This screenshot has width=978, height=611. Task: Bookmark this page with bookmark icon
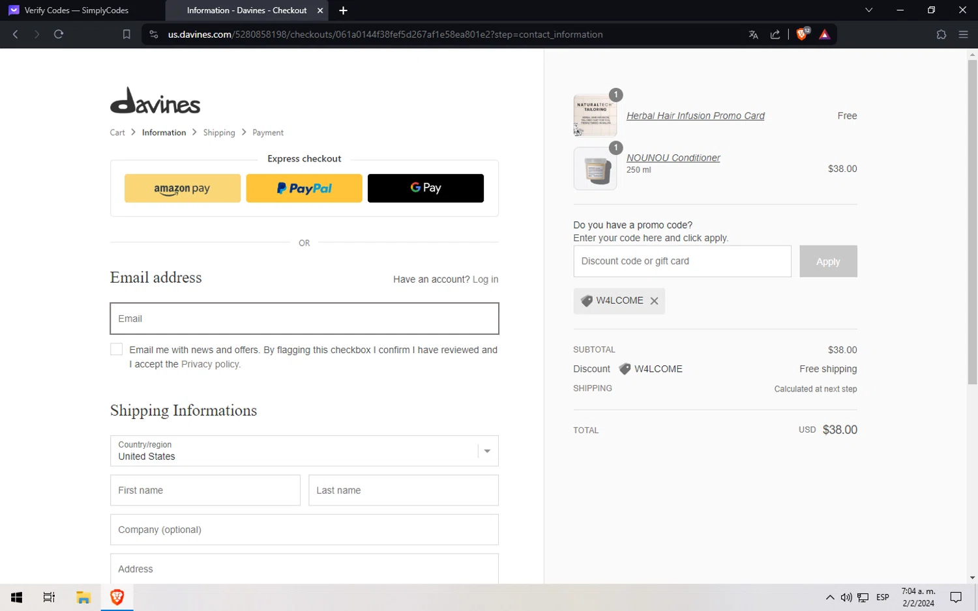(x=126, y=35)
